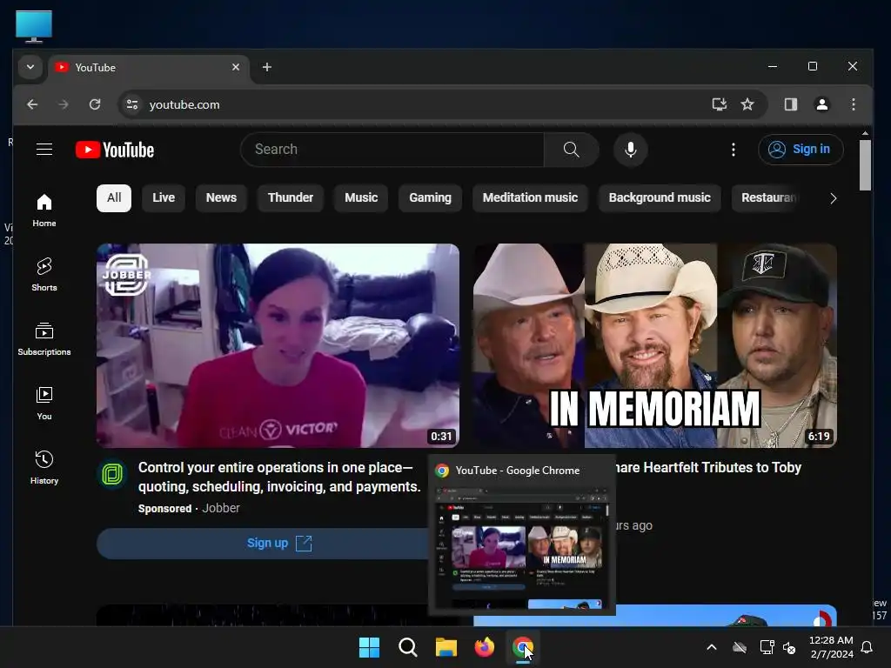891x668 pixels.
Task: Go to Home in the sidebar
Action: tap(44, 210)
